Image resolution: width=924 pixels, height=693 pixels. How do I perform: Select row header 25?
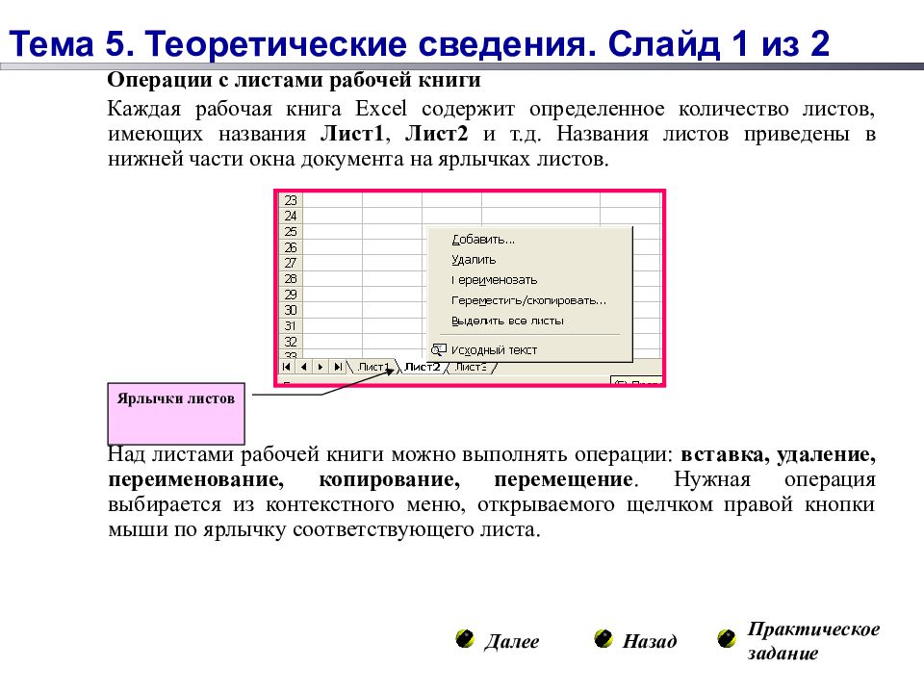click(291, 232)
